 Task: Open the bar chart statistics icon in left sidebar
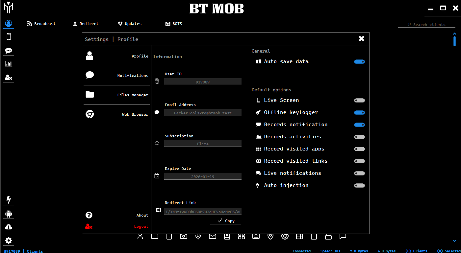(9, 64)
